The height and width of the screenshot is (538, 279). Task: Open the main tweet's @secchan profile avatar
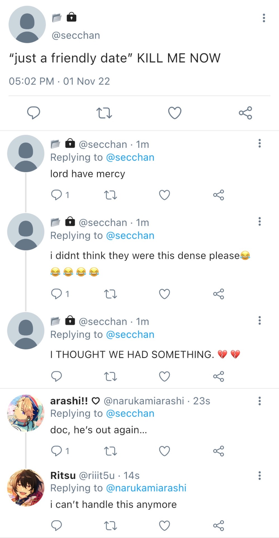point(27,24)
